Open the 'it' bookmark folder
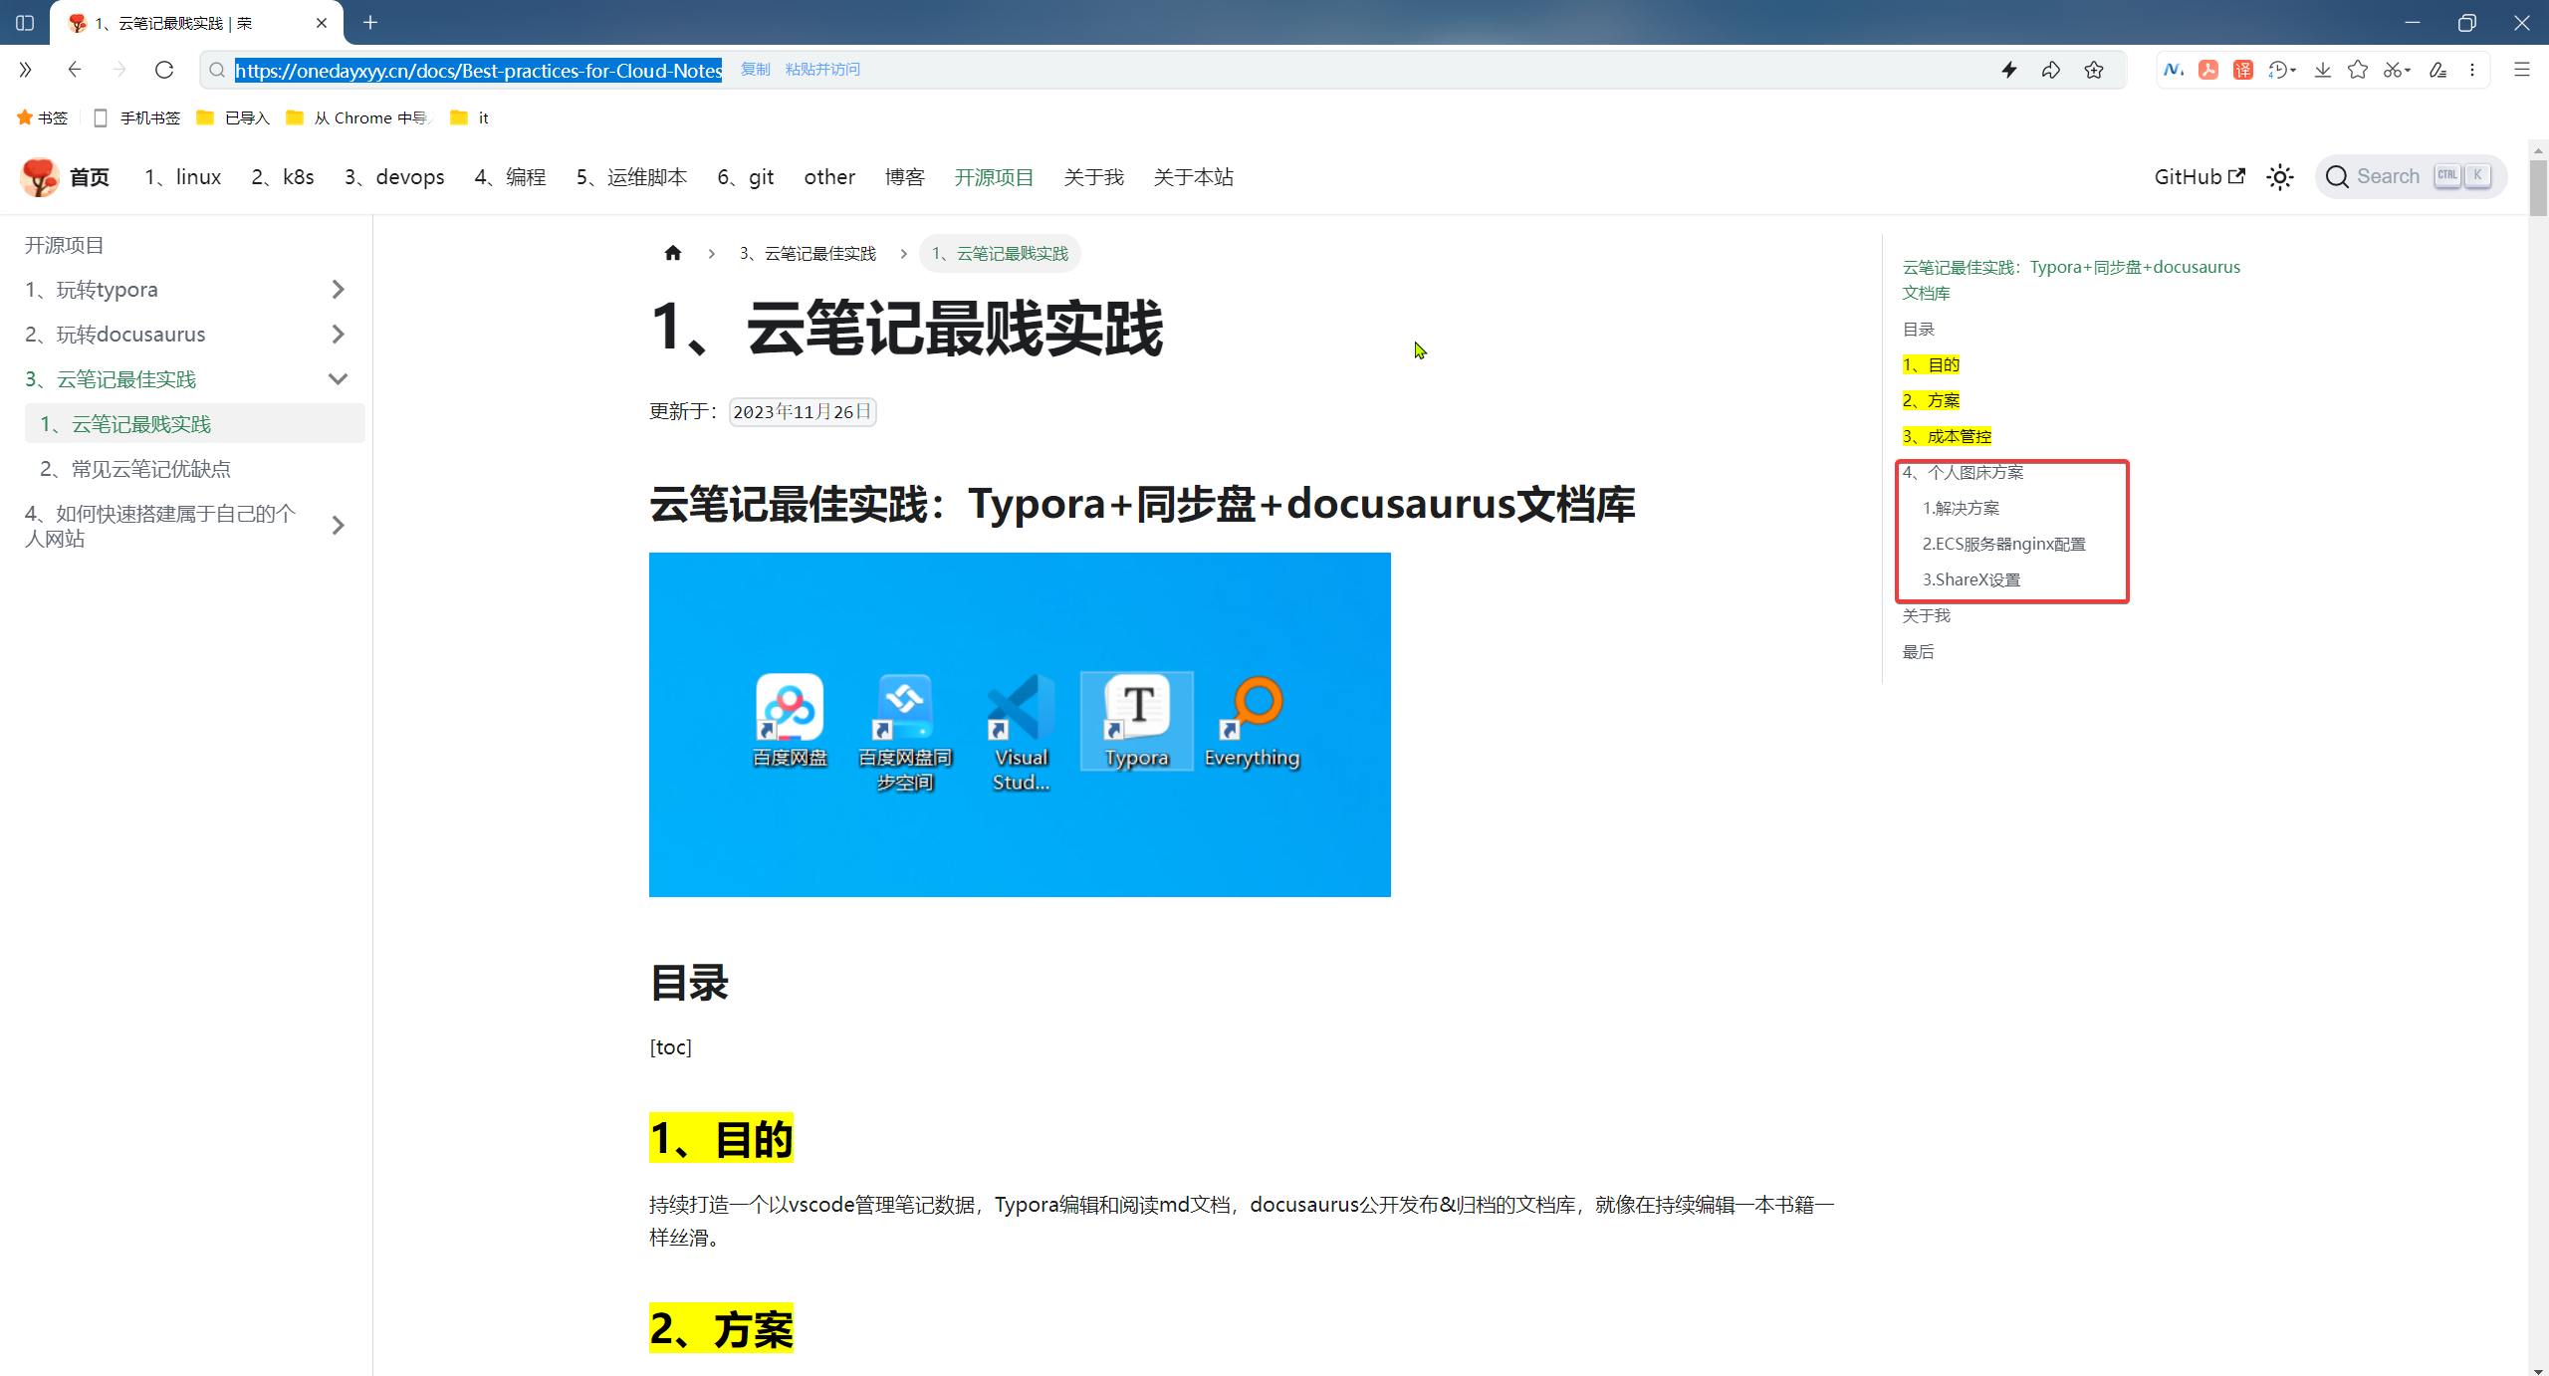Screen dimensions: 2549x1376 (x=469, y=117)
